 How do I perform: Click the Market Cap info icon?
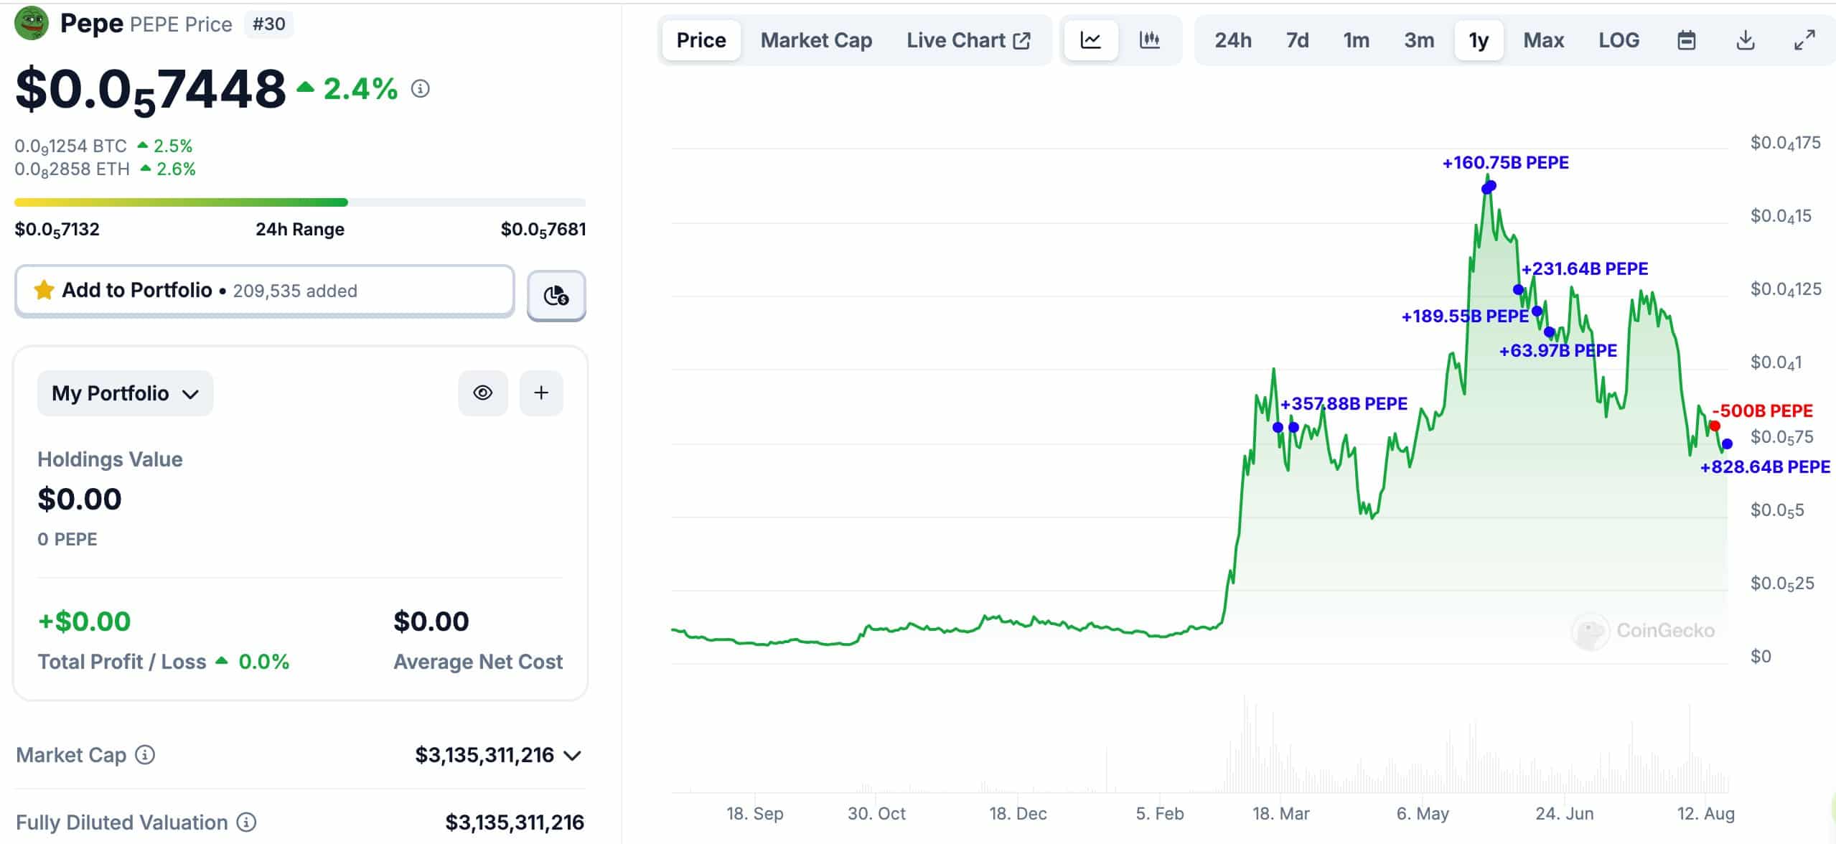pyautogui.click(x=145, y=755)
